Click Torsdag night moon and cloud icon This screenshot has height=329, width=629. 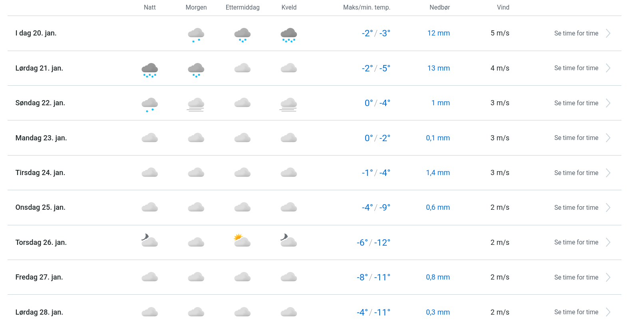click(149, 240)
